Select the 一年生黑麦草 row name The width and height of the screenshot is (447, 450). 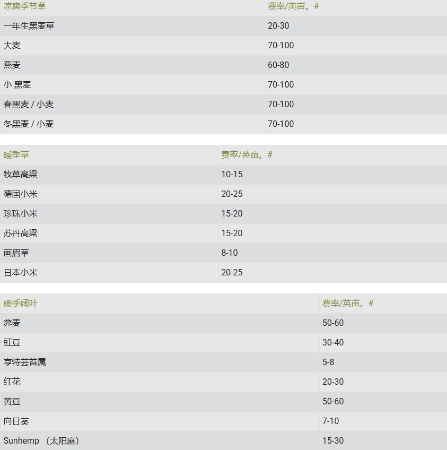(x=29, y=26)
